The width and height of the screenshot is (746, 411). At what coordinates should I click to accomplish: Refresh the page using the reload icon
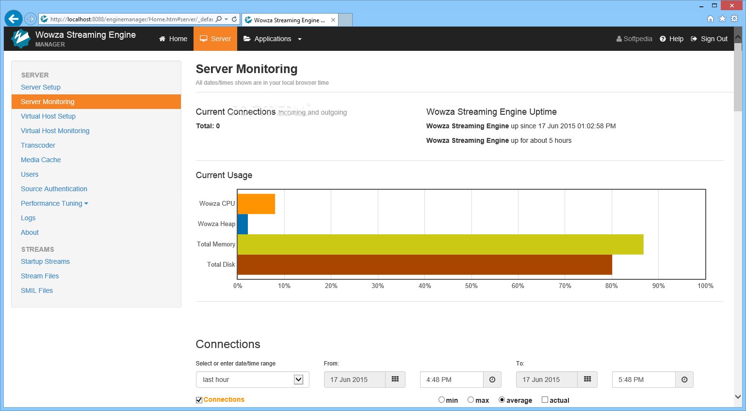coord(234,19)
